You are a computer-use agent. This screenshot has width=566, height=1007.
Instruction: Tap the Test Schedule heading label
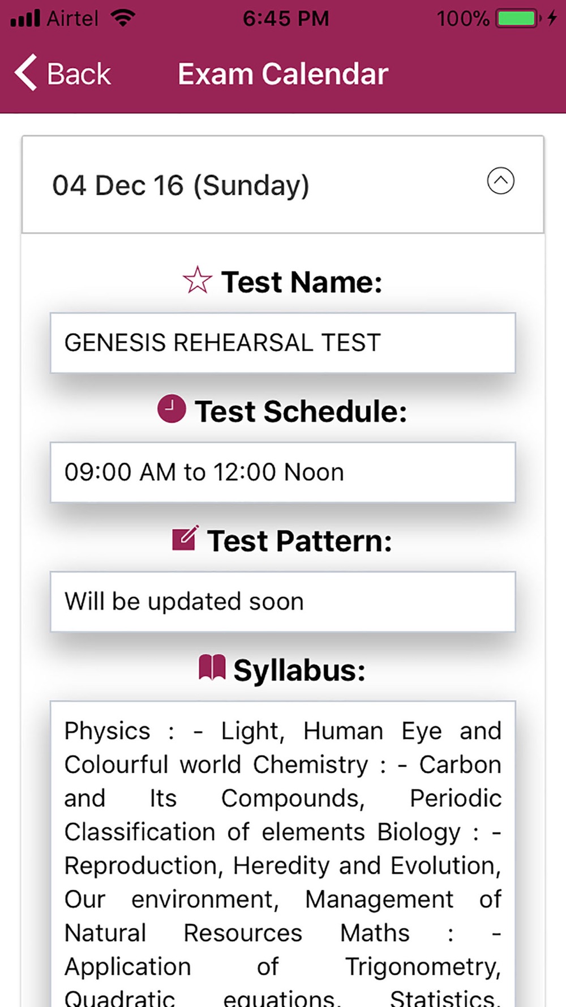click(x=301, y=411)
